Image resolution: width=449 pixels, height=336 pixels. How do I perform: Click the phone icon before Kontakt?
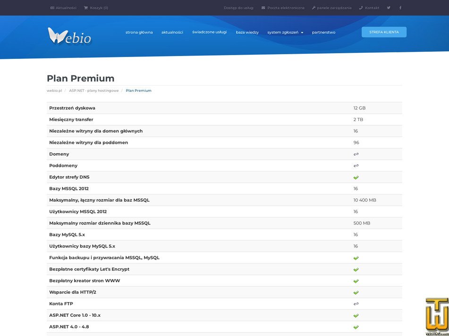(x=361, y=8)
